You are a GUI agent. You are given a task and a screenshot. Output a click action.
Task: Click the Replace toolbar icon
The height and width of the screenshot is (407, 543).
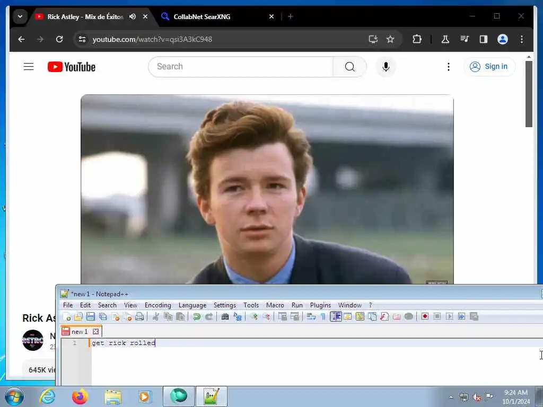[238, 317]
